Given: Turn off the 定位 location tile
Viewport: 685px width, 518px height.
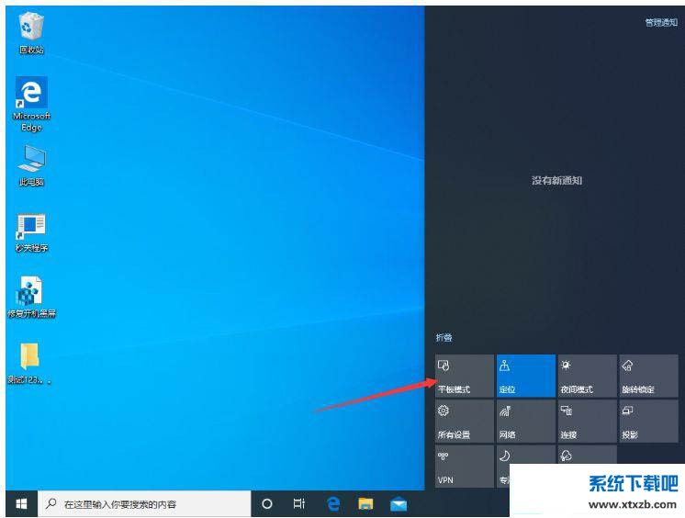Looking at the screenshot, I should (x=525, y=376).
